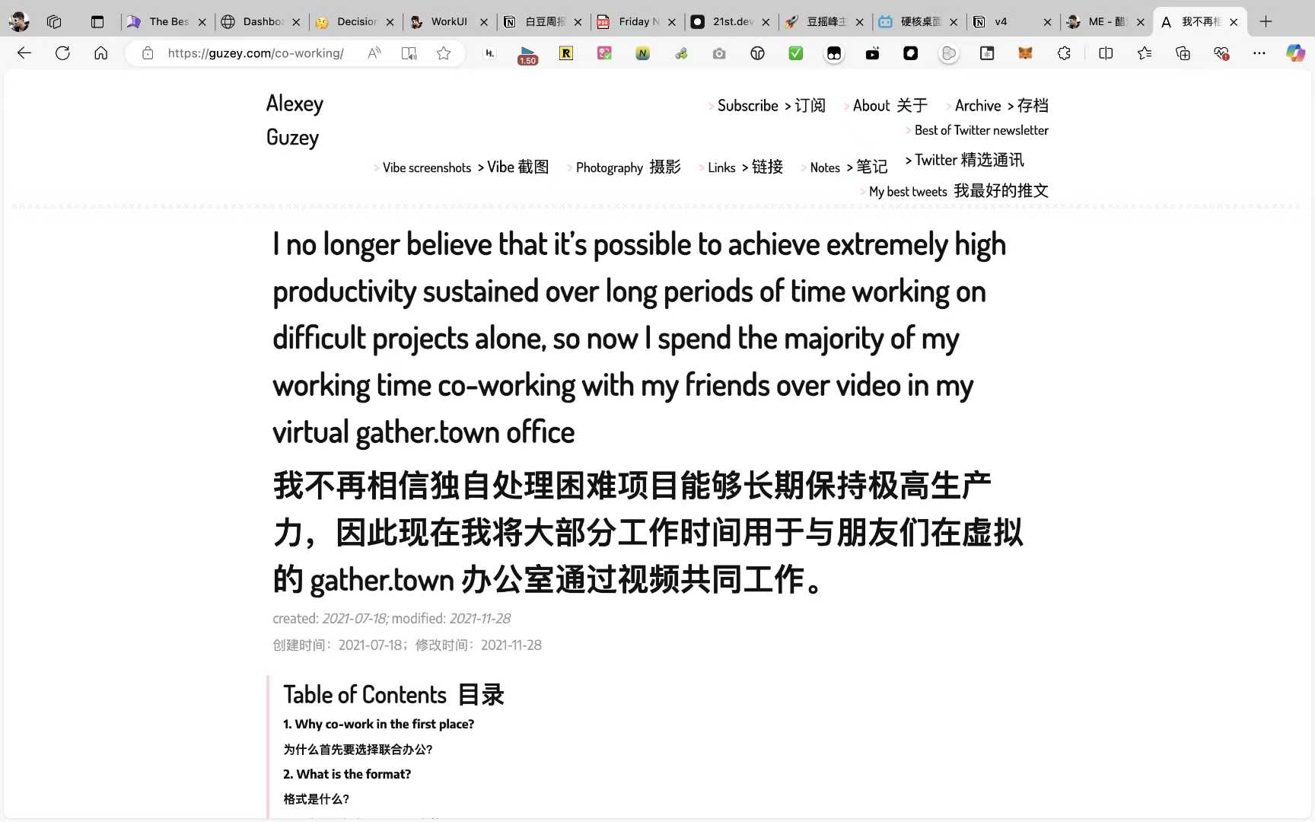1315x822 pixels.
Task: Click the green checkmark extension icon
Action: coord(796,53)
